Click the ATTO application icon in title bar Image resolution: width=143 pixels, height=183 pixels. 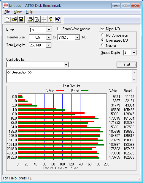pyautogui.click(x=5, y=5)
